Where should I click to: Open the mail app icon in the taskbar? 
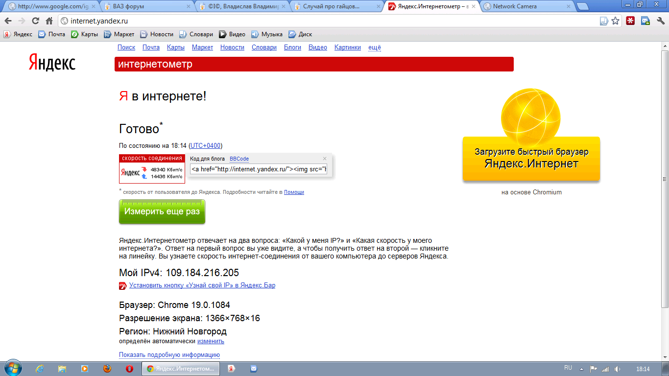[x=254, y=369]
